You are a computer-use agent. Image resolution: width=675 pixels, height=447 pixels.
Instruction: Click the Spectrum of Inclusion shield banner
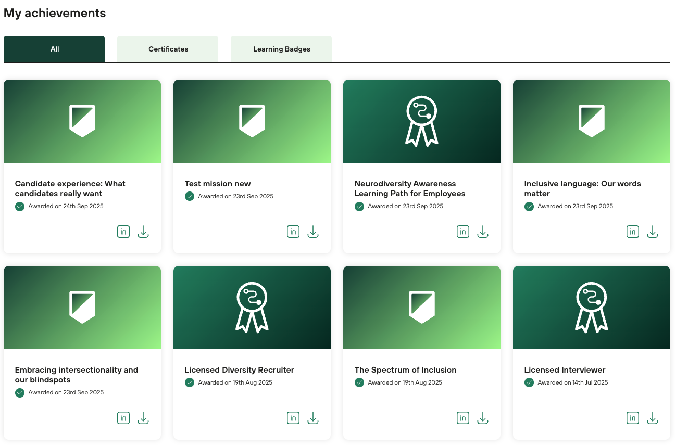click(421, 308)
